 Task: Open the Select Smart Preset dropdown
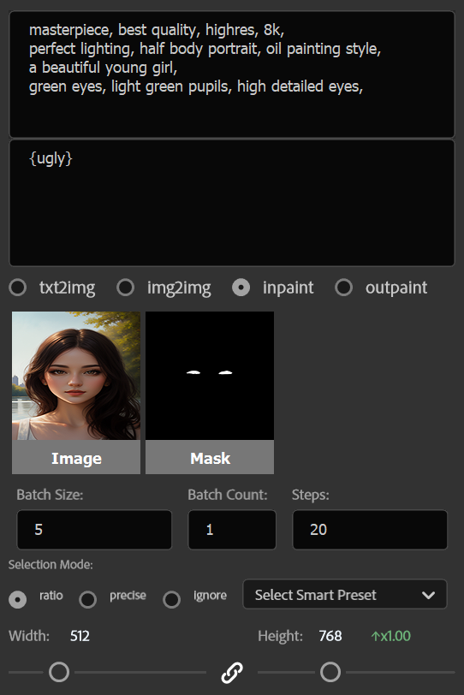pos(345,594)
